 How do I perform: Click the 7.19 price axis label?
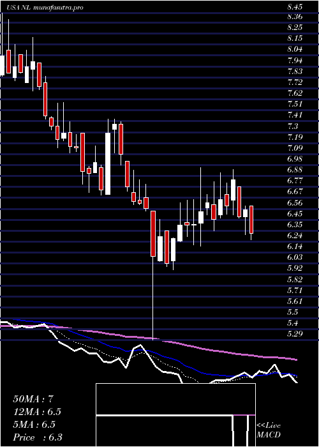coord(295,137)
